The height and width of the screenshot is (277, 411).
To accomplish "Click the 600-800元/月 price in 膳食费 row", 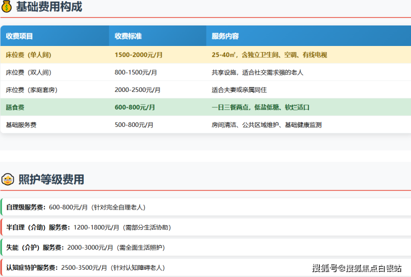I will [135, 107].
